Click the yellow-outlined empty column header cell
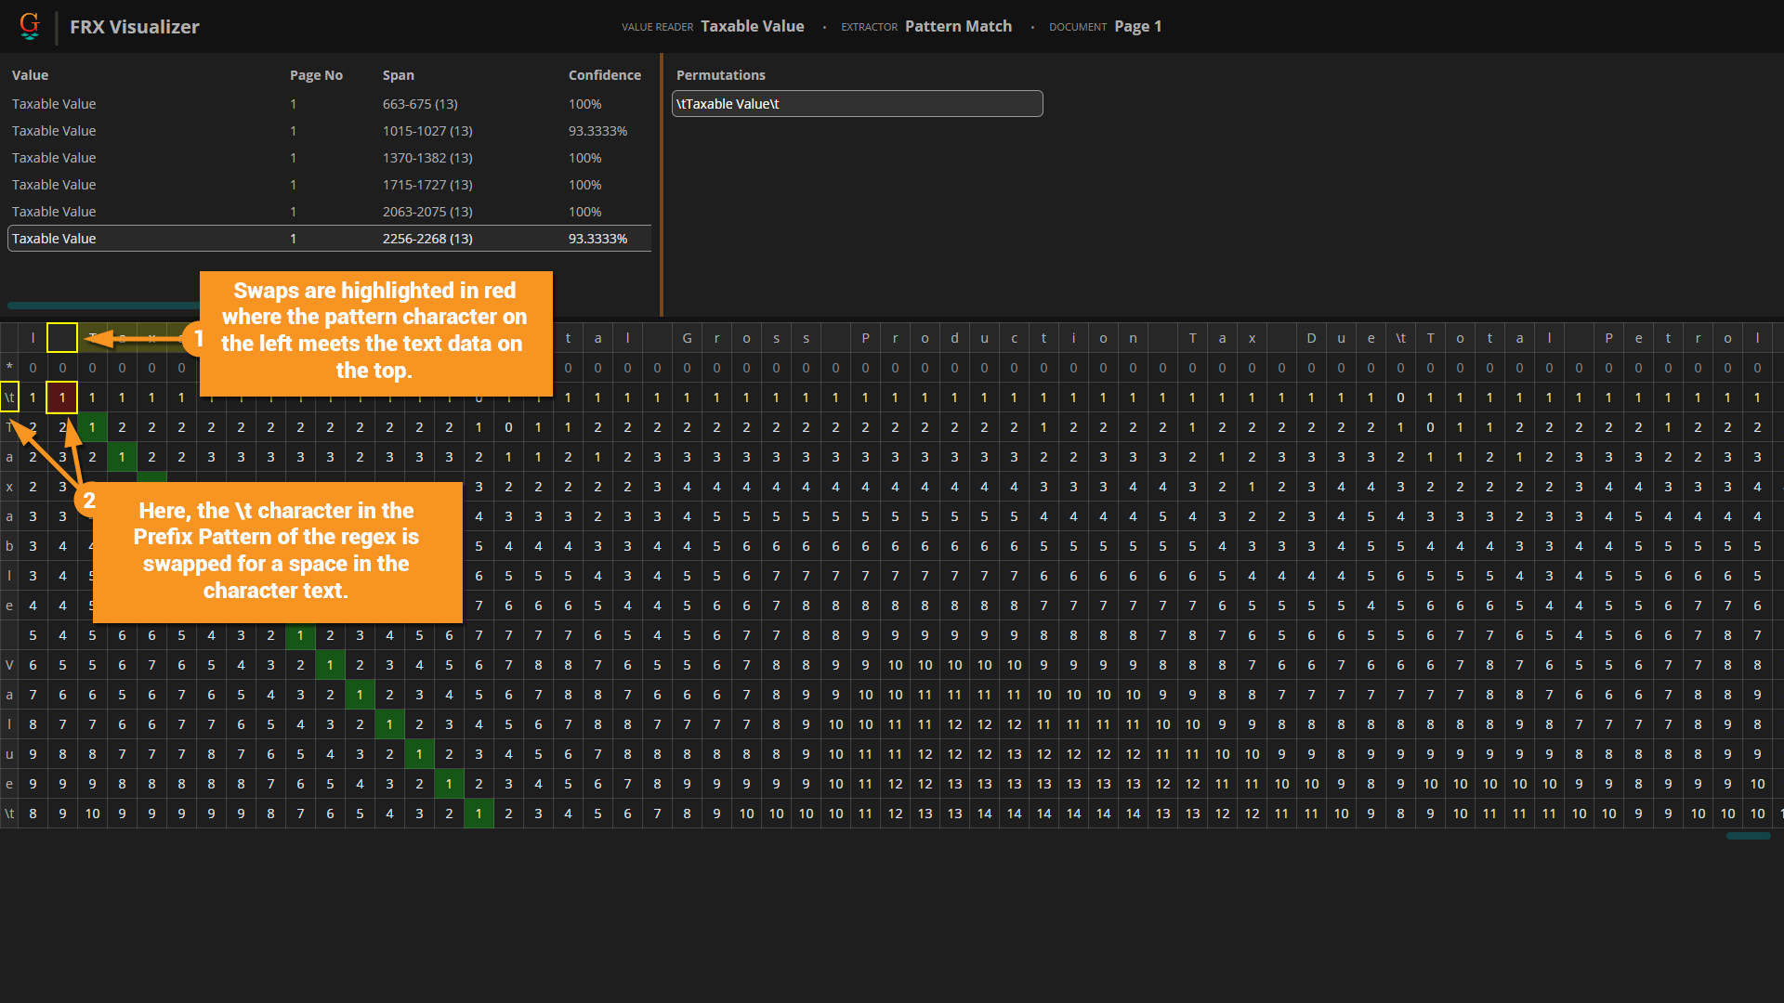Viewport: 1784px width, 1003px height. [x=62, y=338]
